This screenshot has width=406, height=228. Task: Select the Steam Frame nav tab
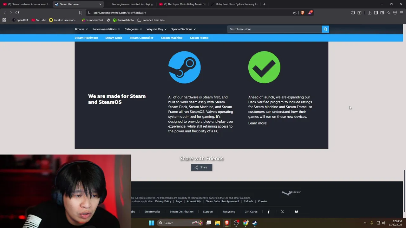[199, 38]
